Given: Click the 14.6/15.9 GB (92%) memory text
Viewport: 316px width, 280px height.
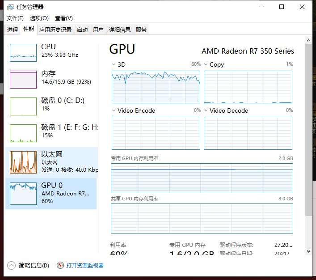Looking at the screenshot, I should coord(66,82).
